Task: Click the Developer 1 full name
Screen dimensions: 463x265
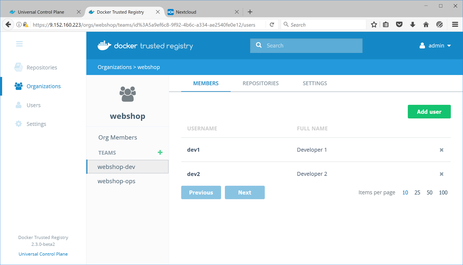Action: (312, 150)
